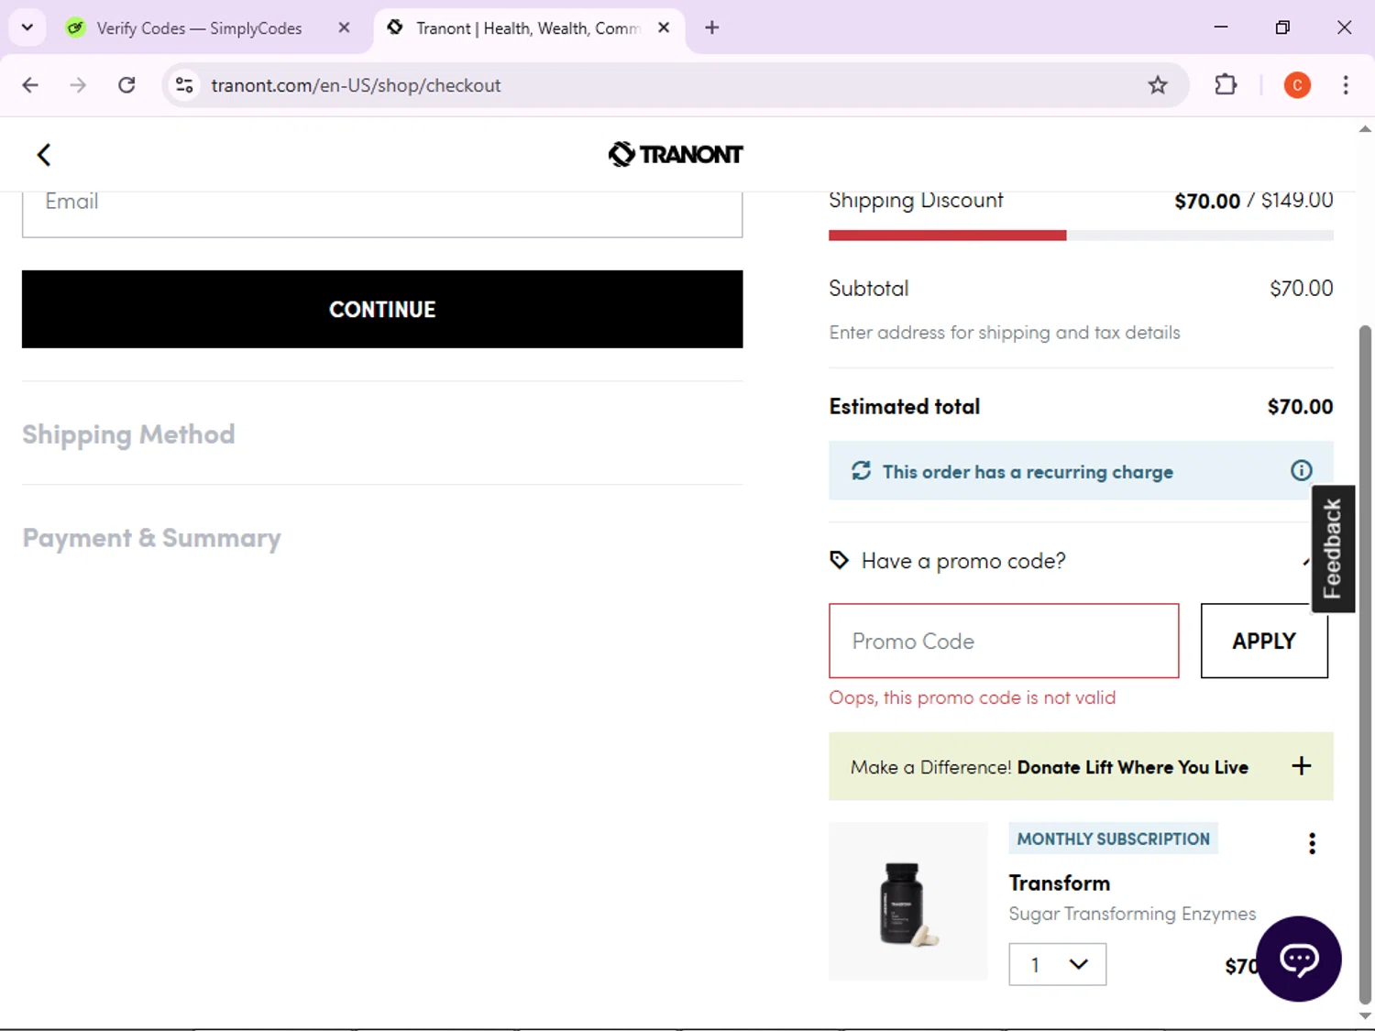
Task: Click the 'Oops, this promo code is not valid' message
Action: [972, 697]
